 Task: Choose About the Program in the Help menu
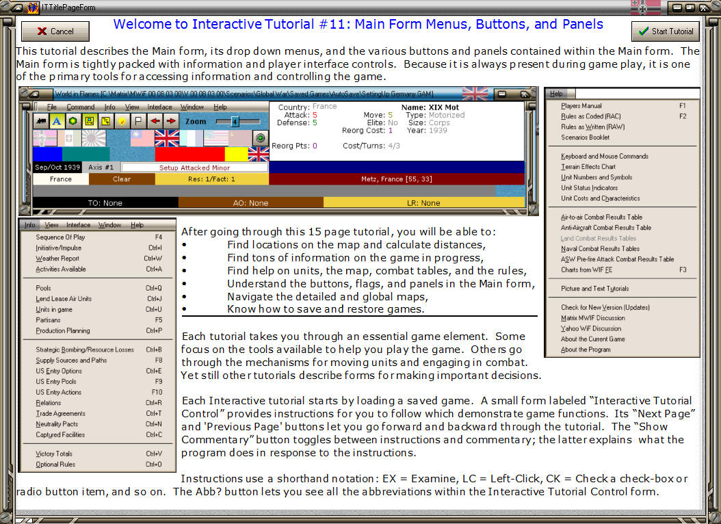622,350
